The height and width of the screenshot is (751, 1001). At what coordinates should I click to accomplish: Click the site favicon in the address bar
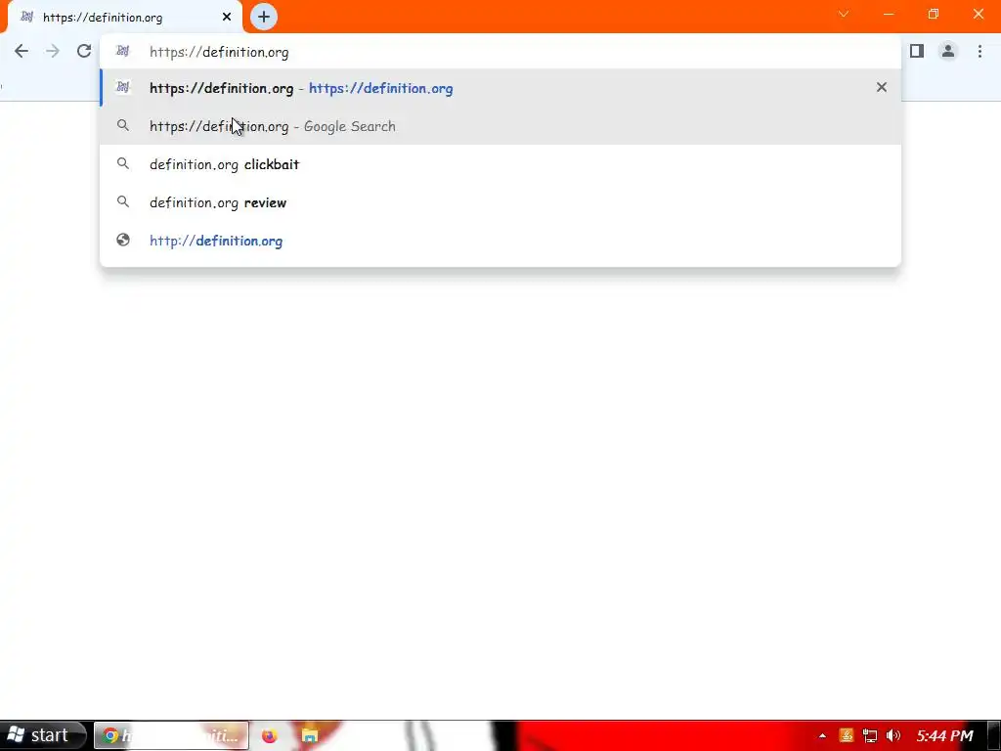click(x=122, y=51)
